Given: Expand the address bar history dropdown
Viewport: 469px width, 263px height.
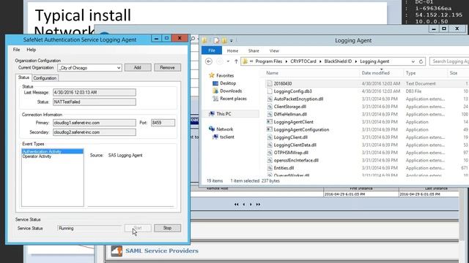Looking at the screenshot, I should tap(413, 61).
